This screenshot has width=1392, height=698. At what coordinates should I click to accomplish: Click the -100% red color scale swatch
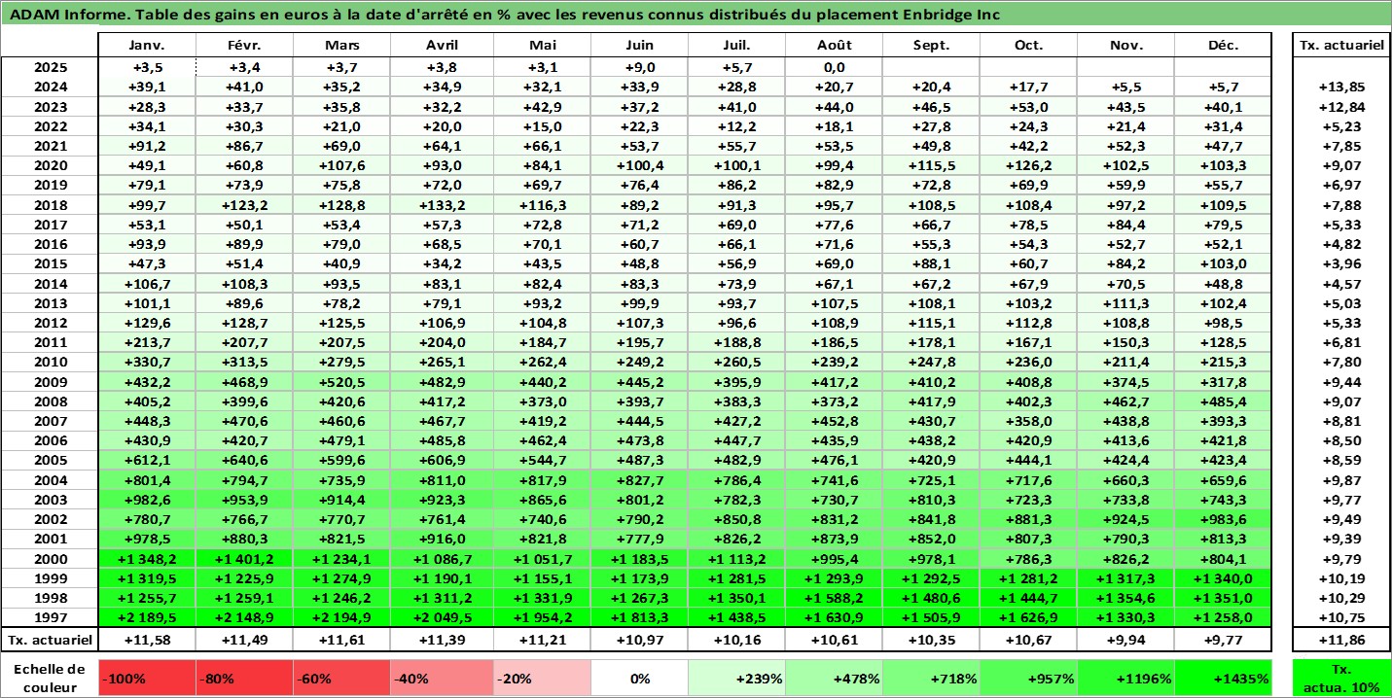(x=147, y=679)
